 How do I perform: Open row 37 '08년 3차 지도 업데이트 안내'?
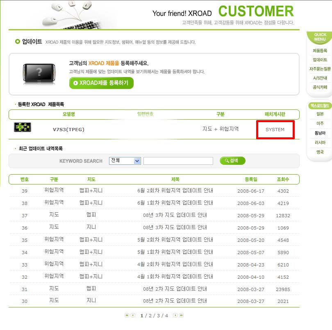click(x=175, y=215)
